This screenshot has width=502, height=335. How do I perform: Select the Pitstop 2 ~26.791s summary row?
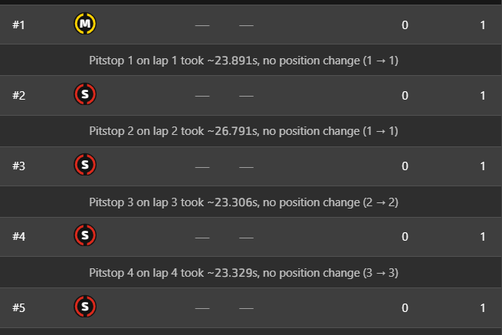tap(244, 131)
